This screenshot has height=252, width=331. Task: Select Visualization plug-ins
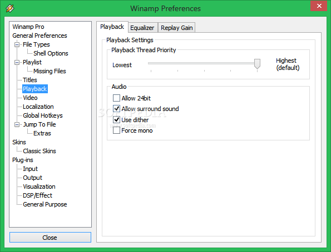point(39,187)
